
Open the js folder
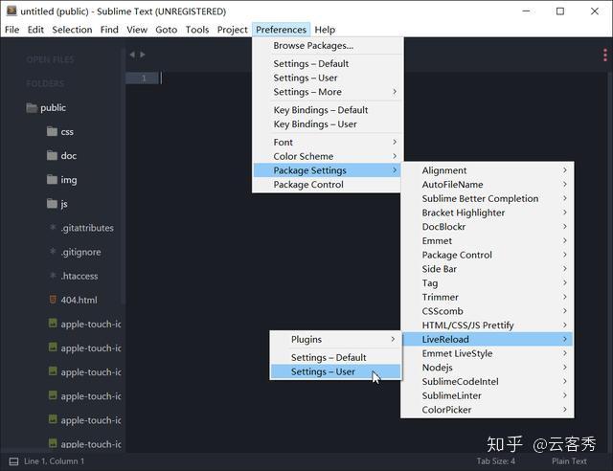coord(57,204)
